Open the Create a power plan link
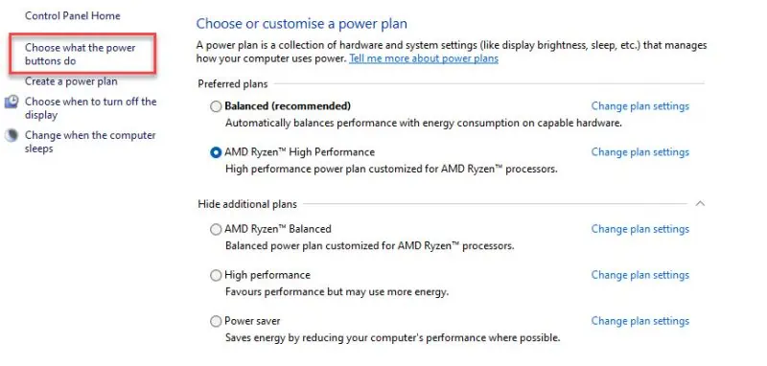 [x=71, y=81]
